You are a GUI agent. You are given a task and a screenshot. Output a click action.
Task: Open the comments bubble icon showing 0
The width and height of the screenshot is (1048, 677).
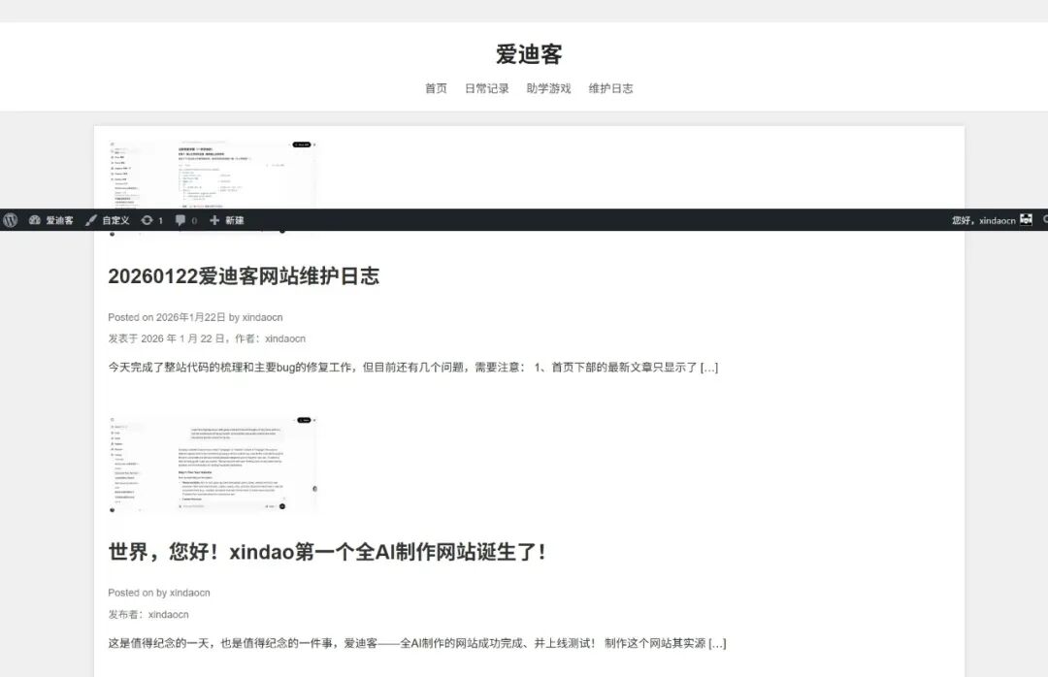point(185,220)
